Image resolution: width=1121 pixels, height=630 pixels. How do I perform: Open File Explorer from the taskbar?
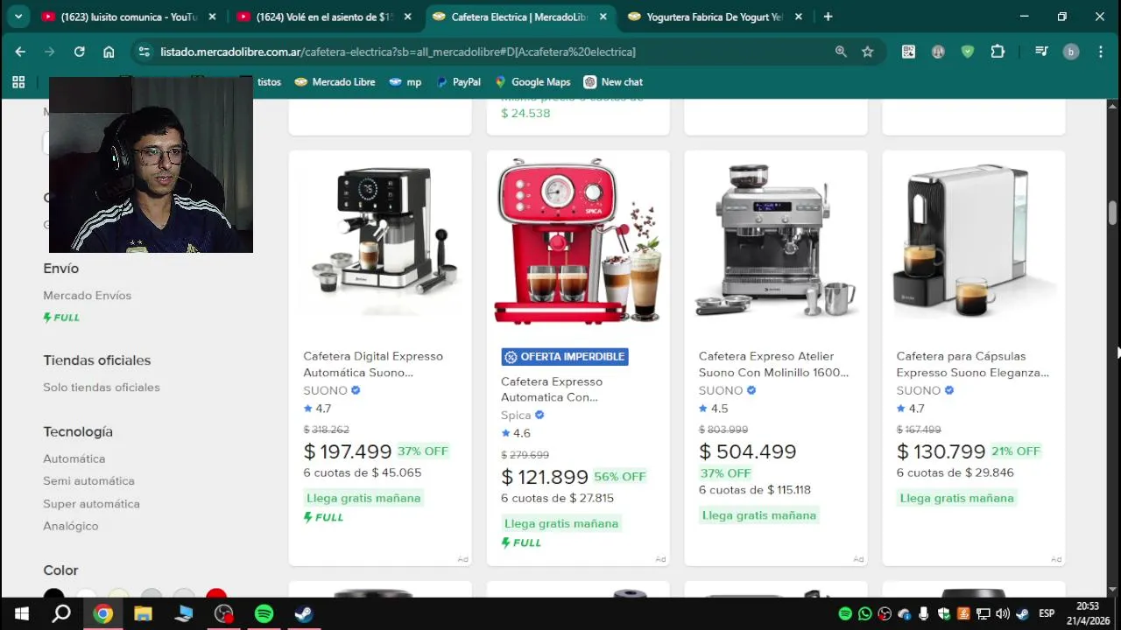click(x=143, y=613)
